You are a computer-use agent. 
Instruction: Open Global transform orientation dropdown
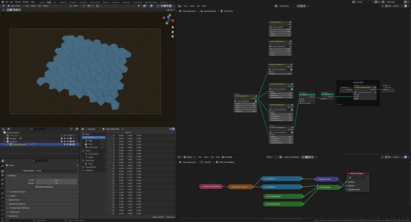point(76,6)
